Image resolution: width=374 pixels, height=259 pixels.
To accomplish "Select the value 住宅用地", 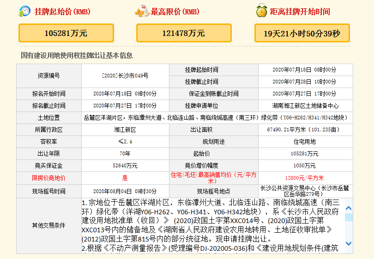I will click(305, 141).
